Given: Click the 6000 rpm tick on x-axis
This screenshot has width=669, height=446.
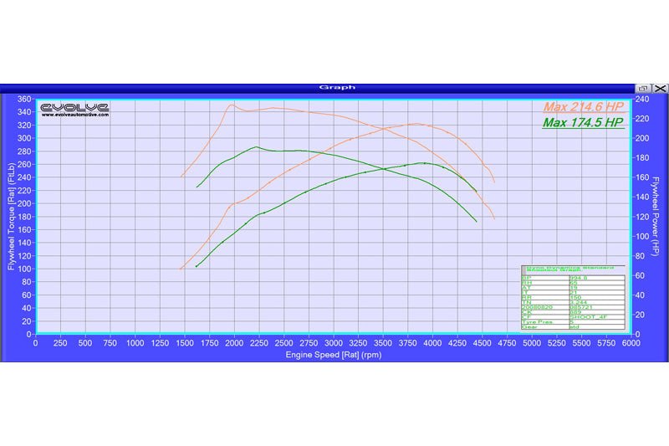Looking at the screenshot, I should pyautogui.click(x=631, y=343).
